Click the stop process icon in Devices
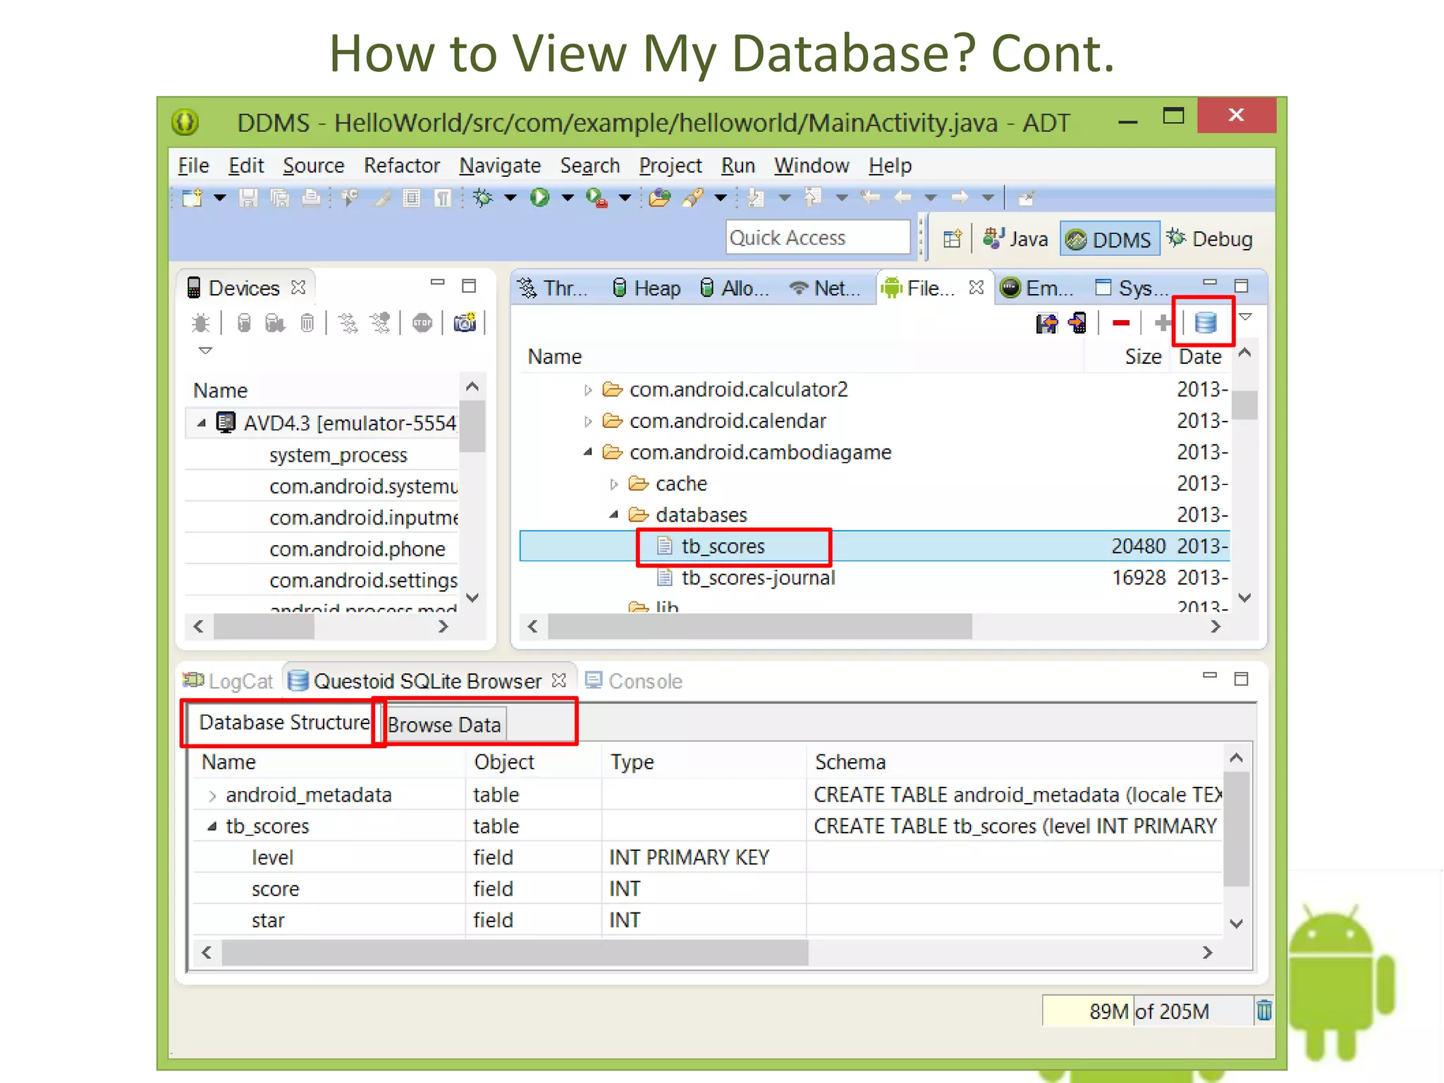1444x1083 pixels. click(422, 323)
